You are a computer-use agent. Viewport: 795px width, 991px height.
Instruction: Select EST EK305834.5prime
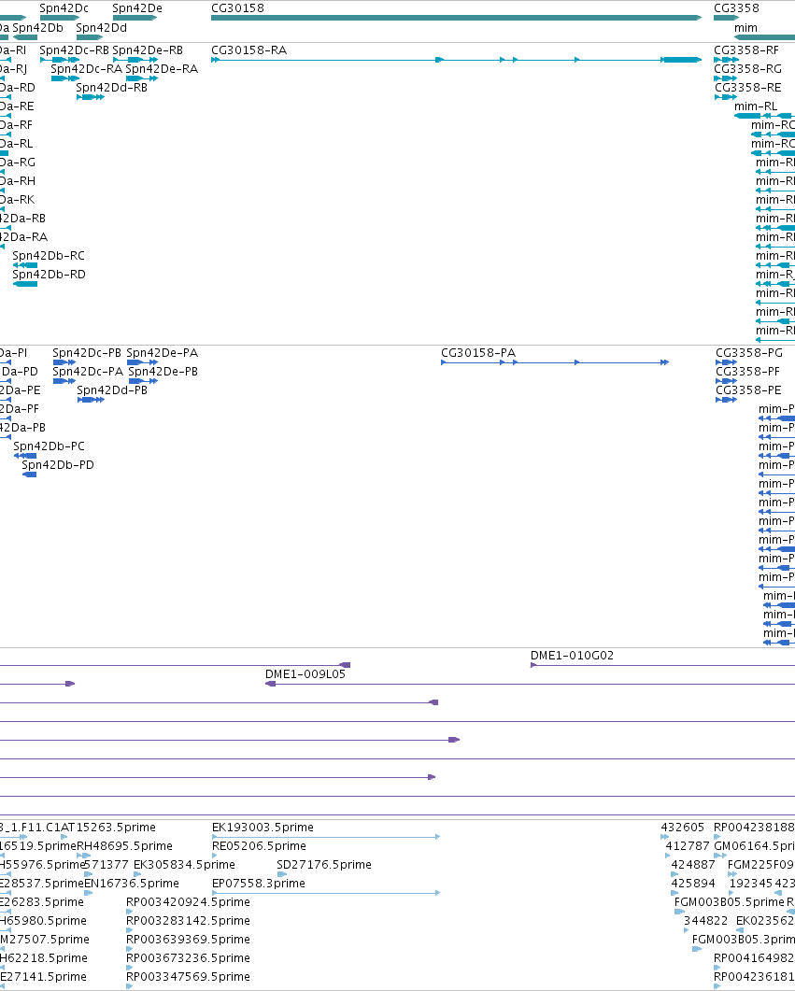184,865
